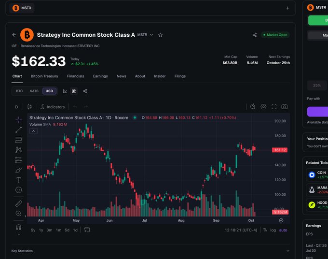Image resolution: width=328 pixels, height=259 pixels.
Task: Open candle chart style selector
Action: click(29, 107)
